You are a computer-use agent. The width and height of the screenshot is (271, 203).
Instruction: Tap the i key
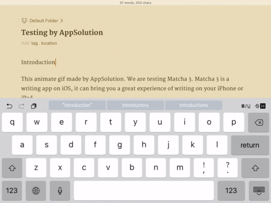(184, 122)
